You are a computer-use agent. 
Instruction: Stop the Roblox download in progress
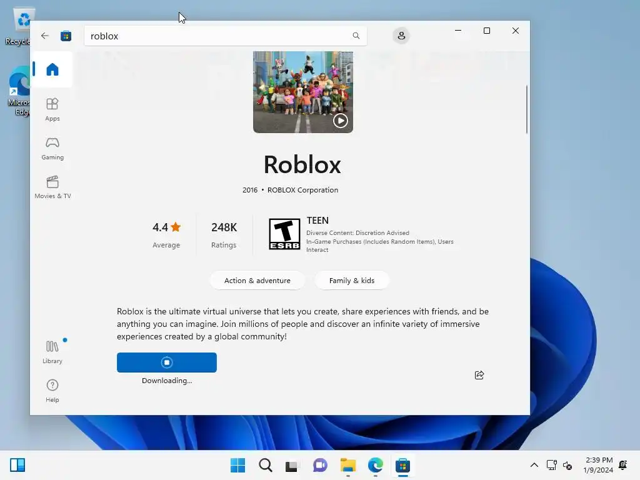166,362
